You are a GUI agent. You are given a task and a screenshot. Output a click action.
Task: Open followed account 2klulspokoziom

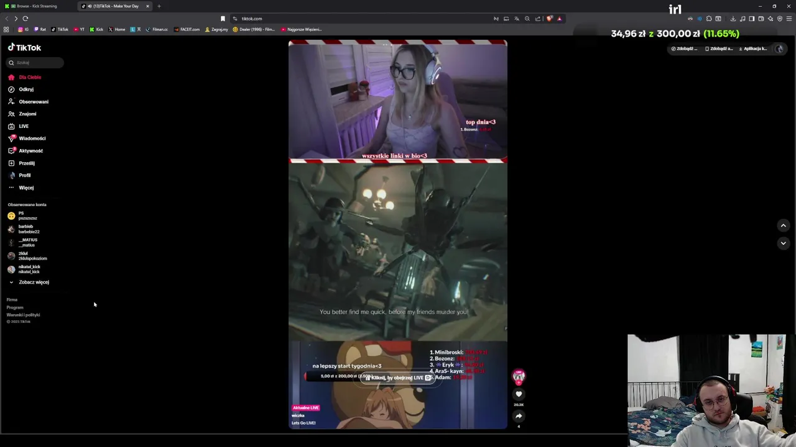[27, 256]
